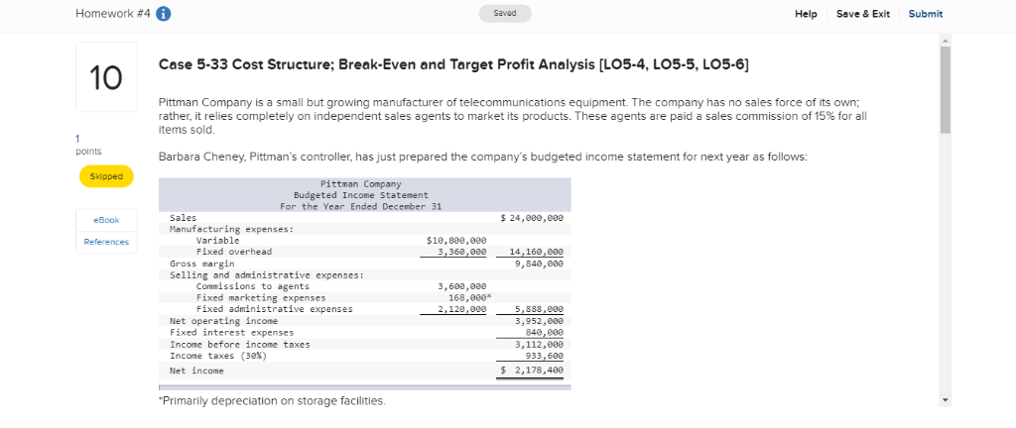Click the Sales value $ 24,000,000
Screen dimensions: 1016x428
point(532,219)
